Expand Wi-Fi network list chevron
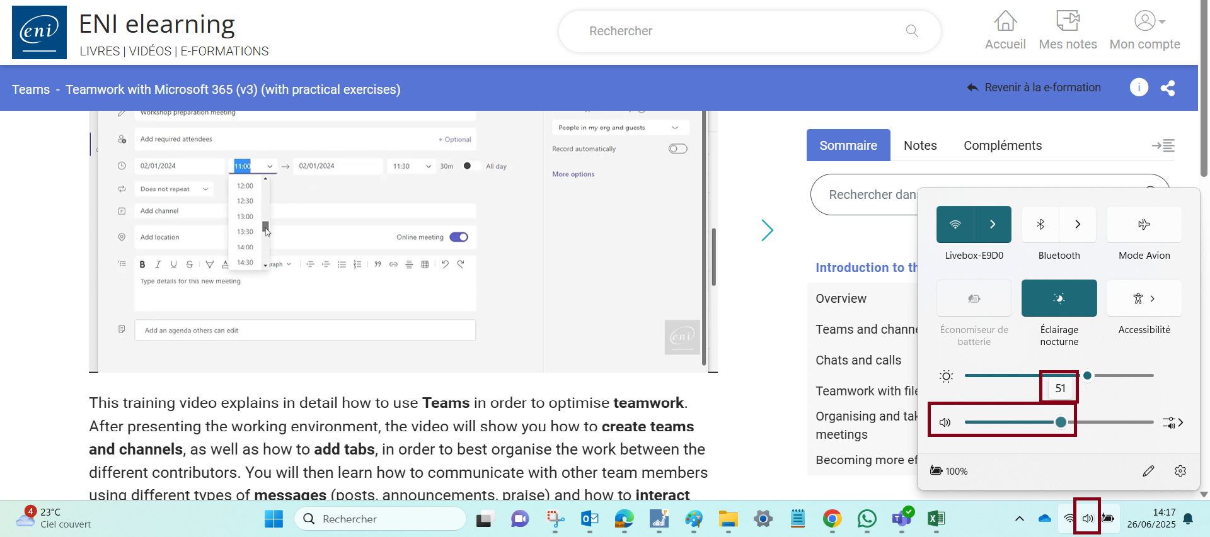This screenshot has width=1210, height=537. click(993, 224)
